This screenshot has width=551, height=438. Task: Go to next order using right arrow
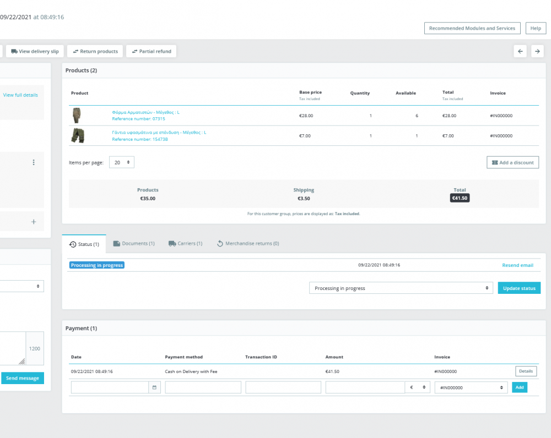point(537,51)
